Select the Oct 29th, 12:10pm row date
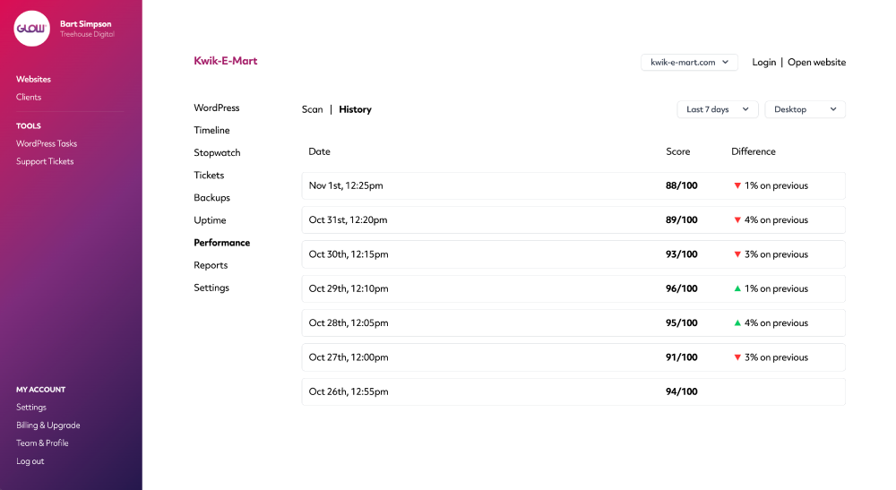Viewport: 896px width, 490px height. [x=349, y=288]
